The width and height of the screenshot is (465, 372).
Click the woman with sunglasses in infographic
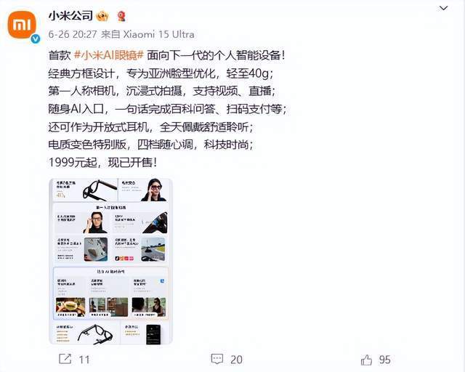153,190
